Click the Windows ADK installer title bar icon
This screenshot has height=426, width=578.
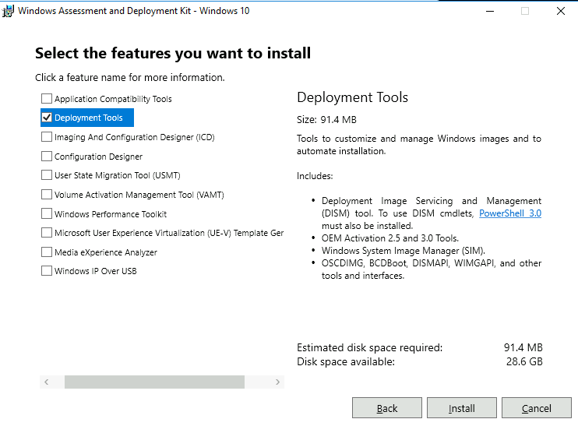pyautogui.click(x=9, y=11)
